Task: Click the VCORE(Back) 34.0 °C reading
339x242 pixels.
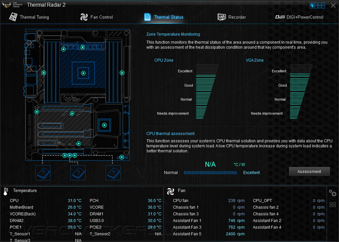Action: (x=74, y=214)
